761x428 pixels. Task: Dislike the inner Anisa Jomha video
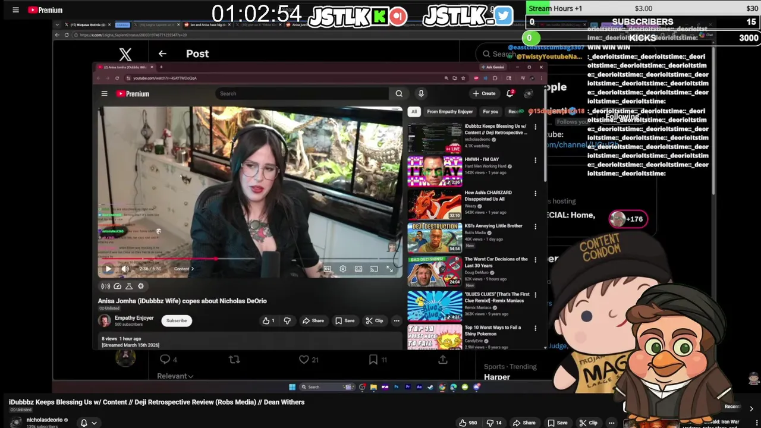click(x=287, y=320)
